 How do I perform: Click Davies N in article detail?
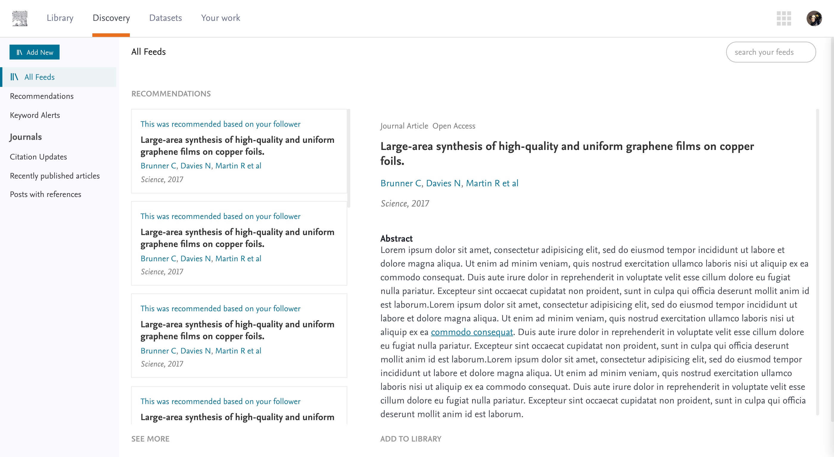(x=444, y=183)
